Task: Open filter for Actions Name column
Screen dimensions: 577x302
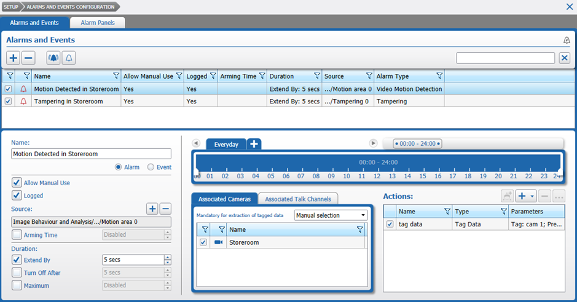Action: [447, 212]
